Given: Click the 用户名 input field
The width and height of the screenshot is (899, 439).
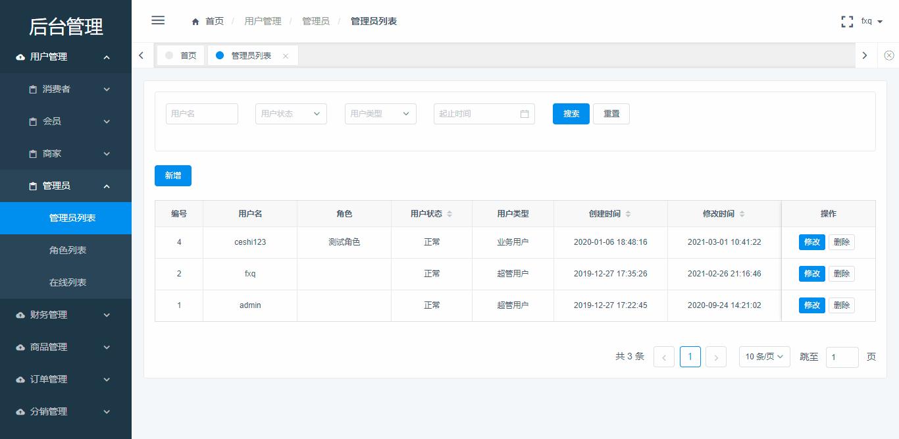Looking at the screenshot, I should tap(201, 113).
